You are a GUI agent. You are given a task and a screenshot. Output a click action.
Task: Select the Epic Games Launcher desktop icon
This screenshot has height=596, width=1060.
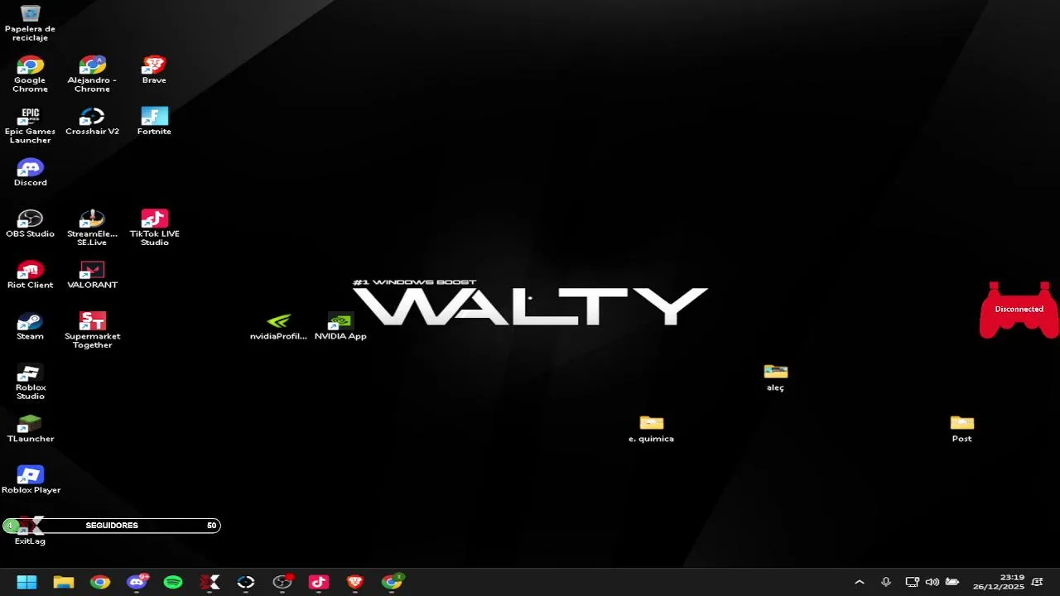tap(31, 126)
